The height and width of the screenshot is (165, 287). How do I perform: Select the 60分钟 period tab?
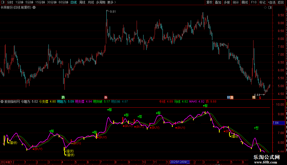pyautogui.click(x=63, y=2)
